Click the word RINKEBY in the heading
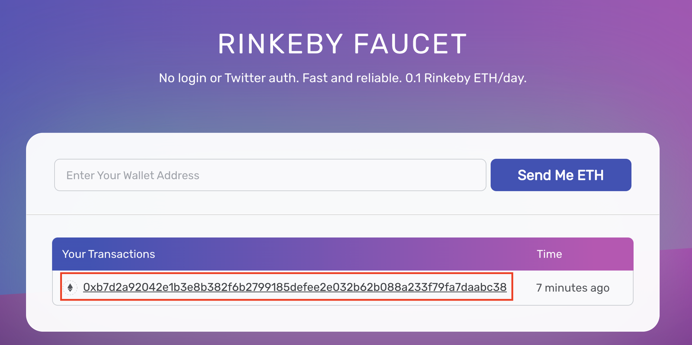Viewport: 692px width, 345px height. (x=281, y=44)
